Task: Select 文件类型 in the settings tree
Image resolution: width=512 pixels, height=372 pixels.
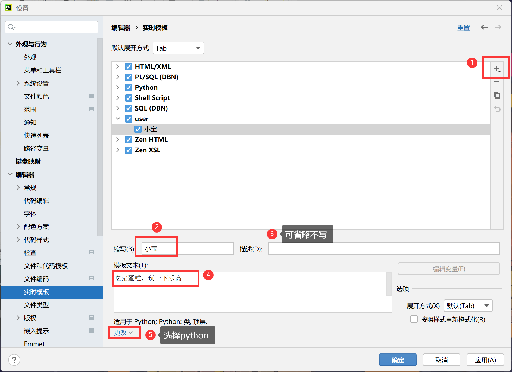Action: (x=36, y=305)
